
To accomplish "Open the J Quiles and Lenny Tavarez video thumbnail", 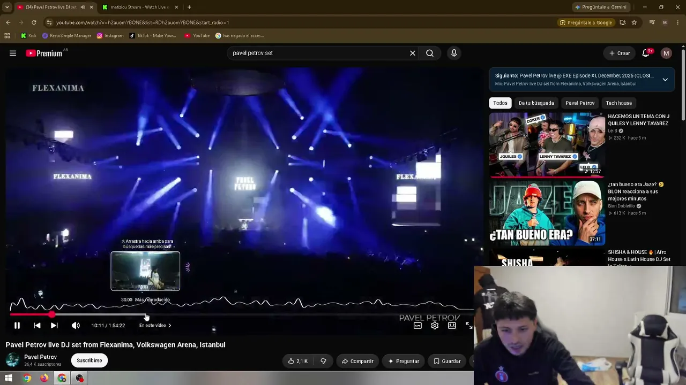I will (x=547, y=144).
